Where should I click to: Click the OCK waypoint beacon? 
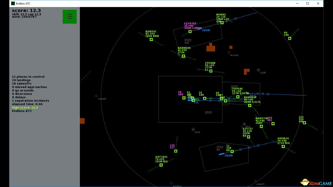pos(193,129)
